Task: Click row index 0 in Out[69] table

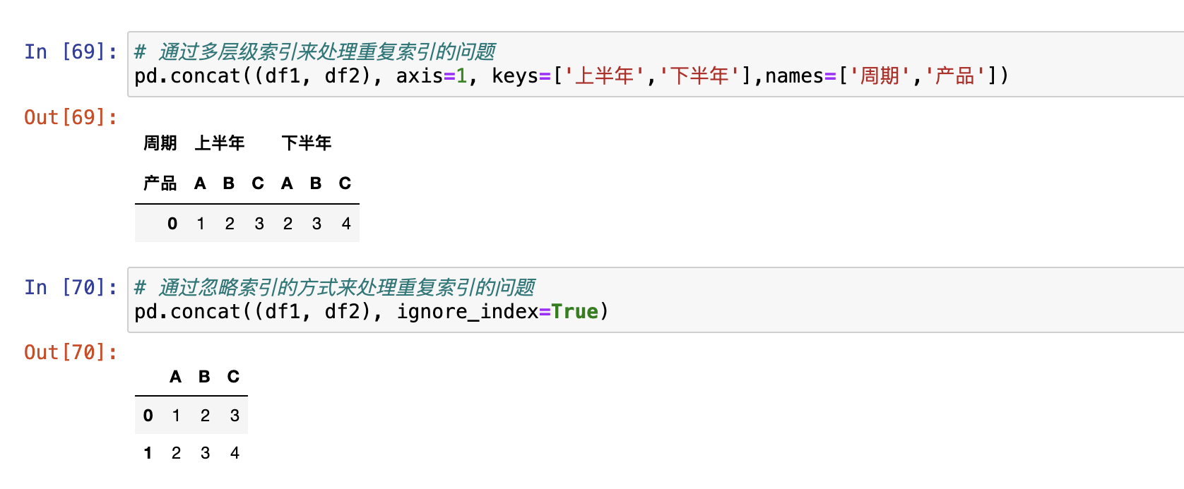Action: pos(172,224)
